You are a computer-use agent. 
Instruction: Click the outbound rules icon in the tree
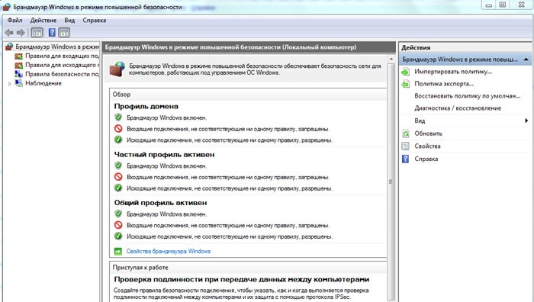[x=19, y=65]
